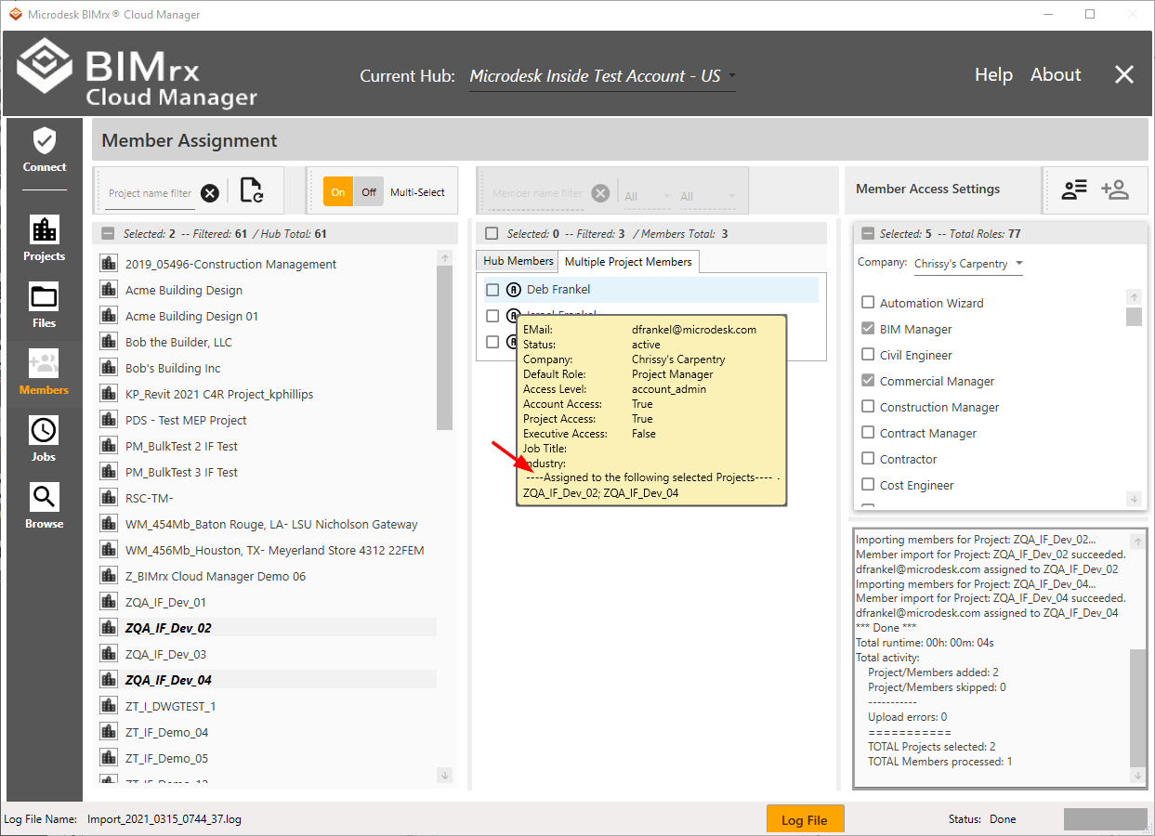The image size is (1155, 836).
Task: Click the add member icon
Action: (1115, 189)
